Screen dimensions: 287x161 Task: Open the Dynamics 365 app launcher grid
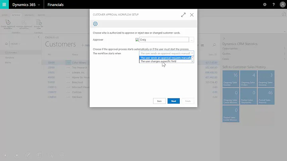tap(4, 4)
